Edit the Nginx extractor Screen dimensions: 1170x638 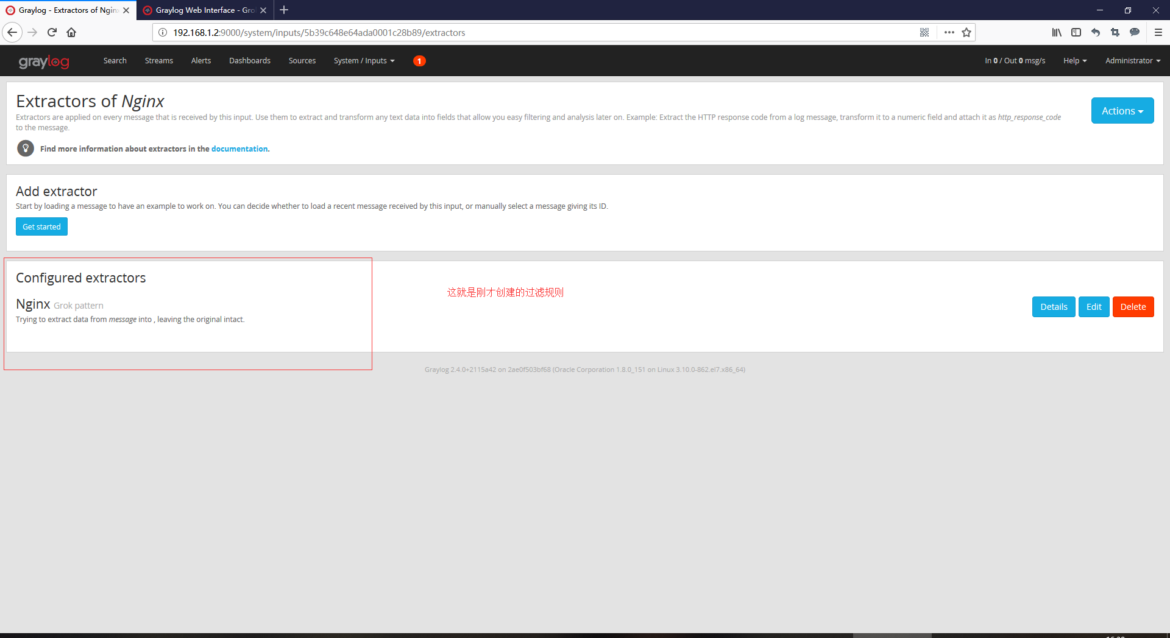tap(1094, 307)
